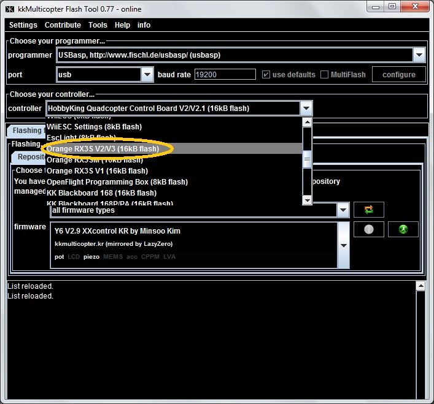This screenshot has width=434, height=404.
Task: Choose Orange RX3S V1 (16kB flash)
Action: 174,171
